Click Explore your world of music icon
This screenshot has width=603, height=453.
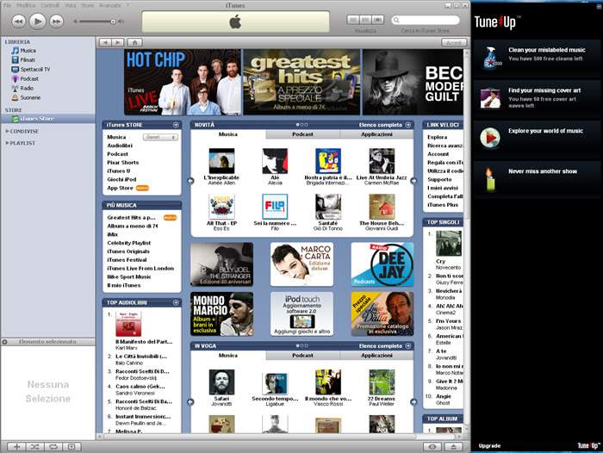tap(490, 137)
